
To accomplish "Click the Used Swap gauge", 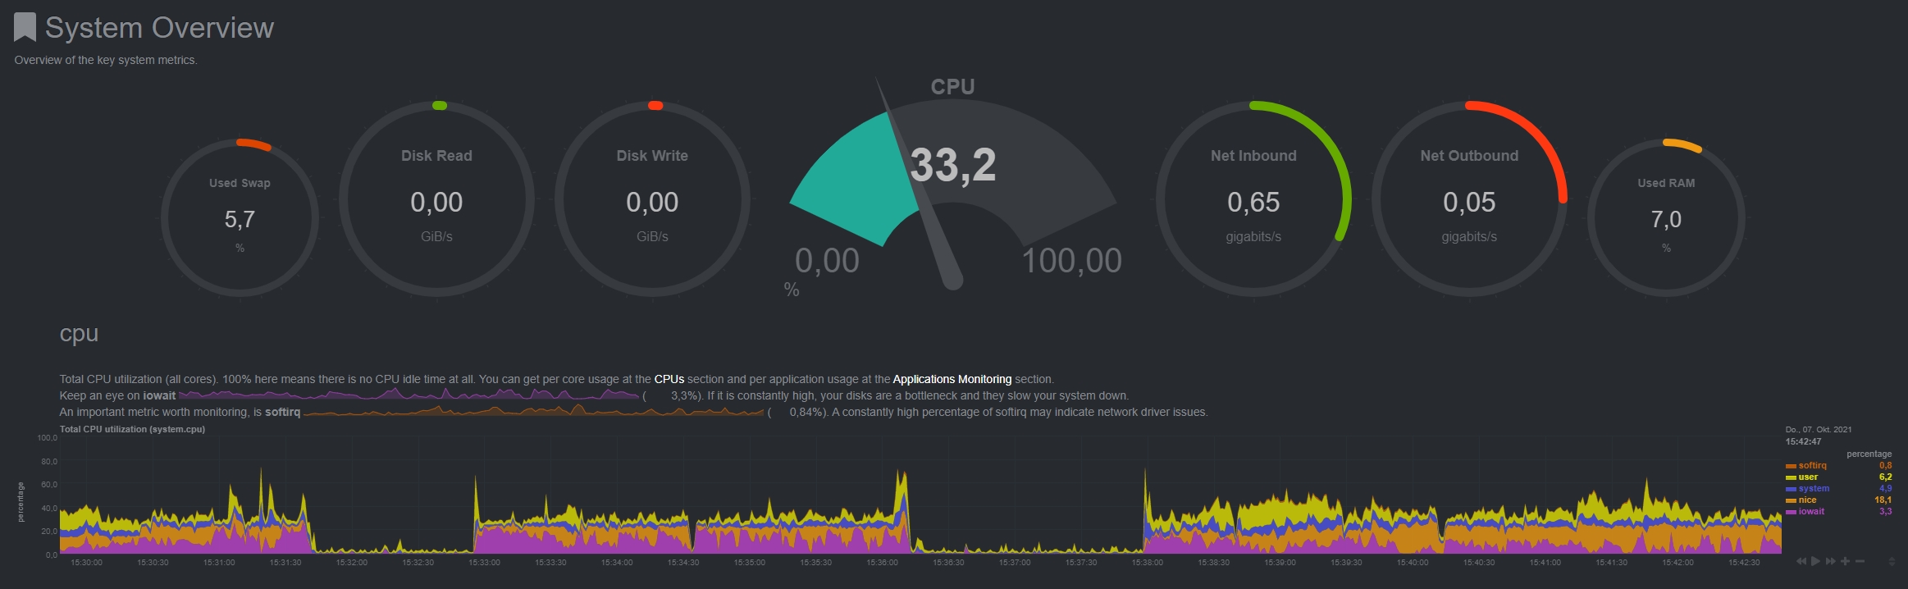I will point(240,217).
